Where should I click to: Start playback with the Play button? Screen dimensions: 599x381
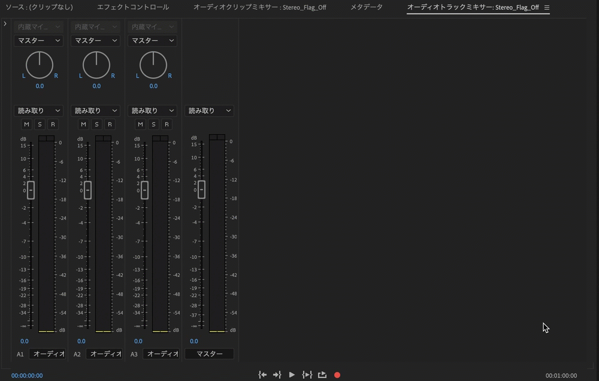coord(292,375)
